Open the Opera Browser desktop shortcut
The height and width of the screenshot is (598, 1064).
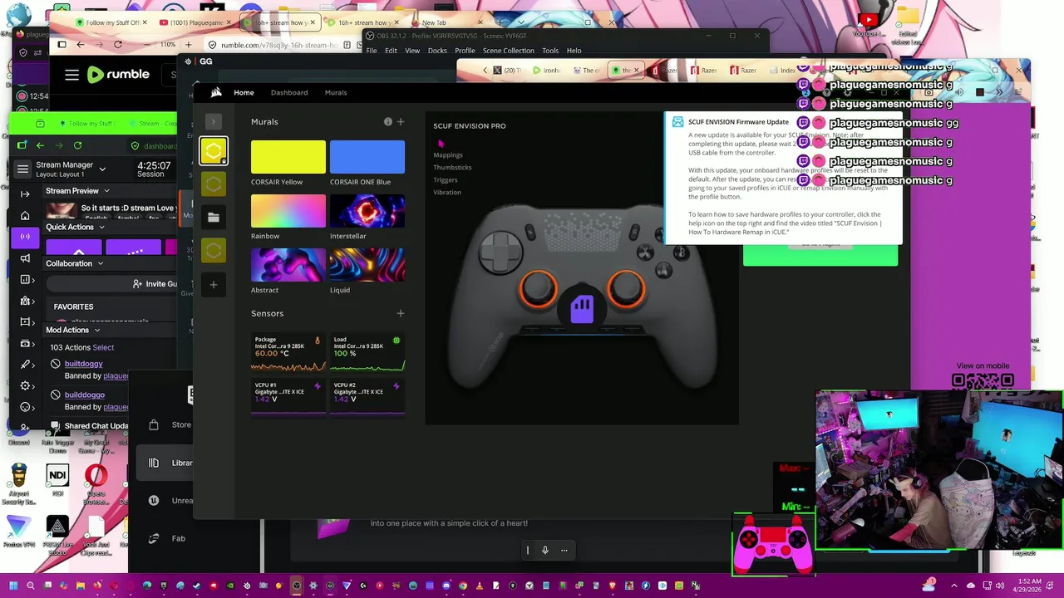(96, 486)
